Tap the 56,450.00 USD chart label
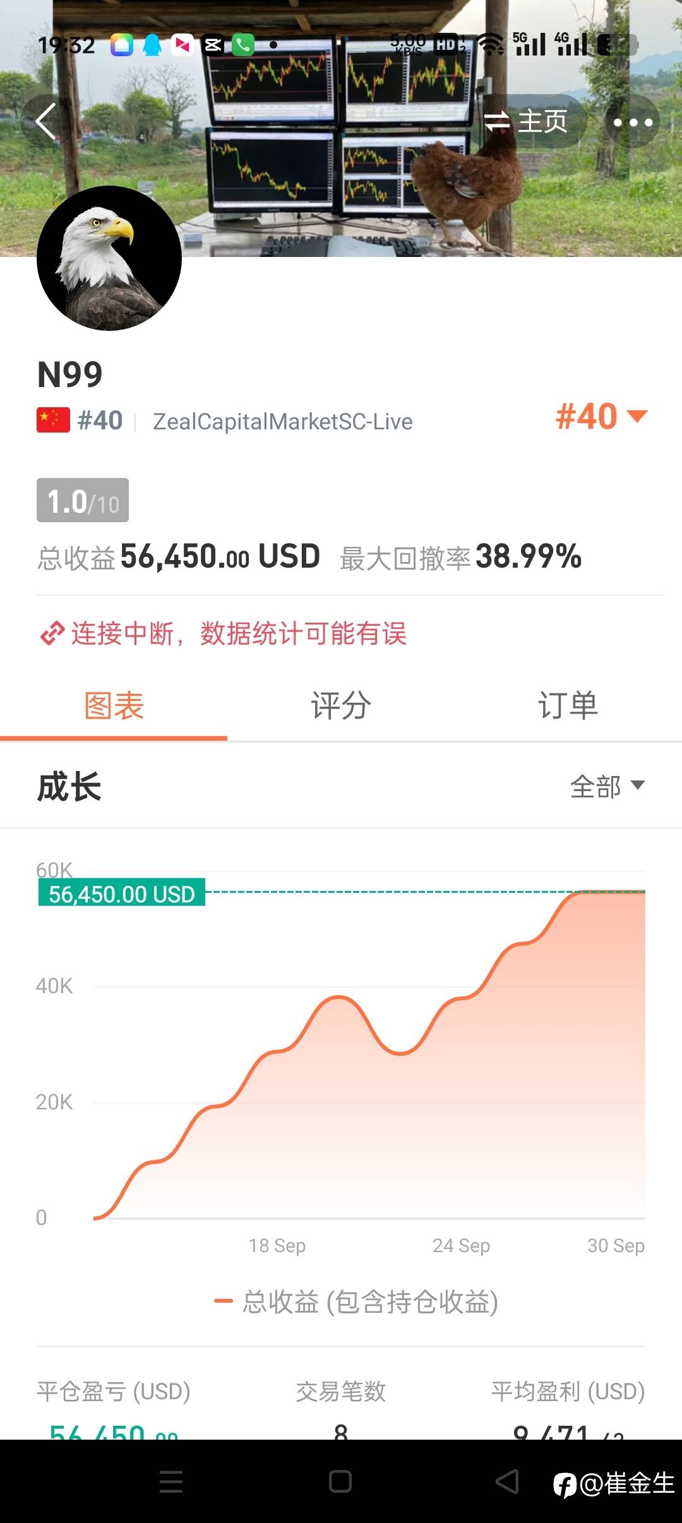The height and width of the screenshot is (1523, 682). [122, 893]
